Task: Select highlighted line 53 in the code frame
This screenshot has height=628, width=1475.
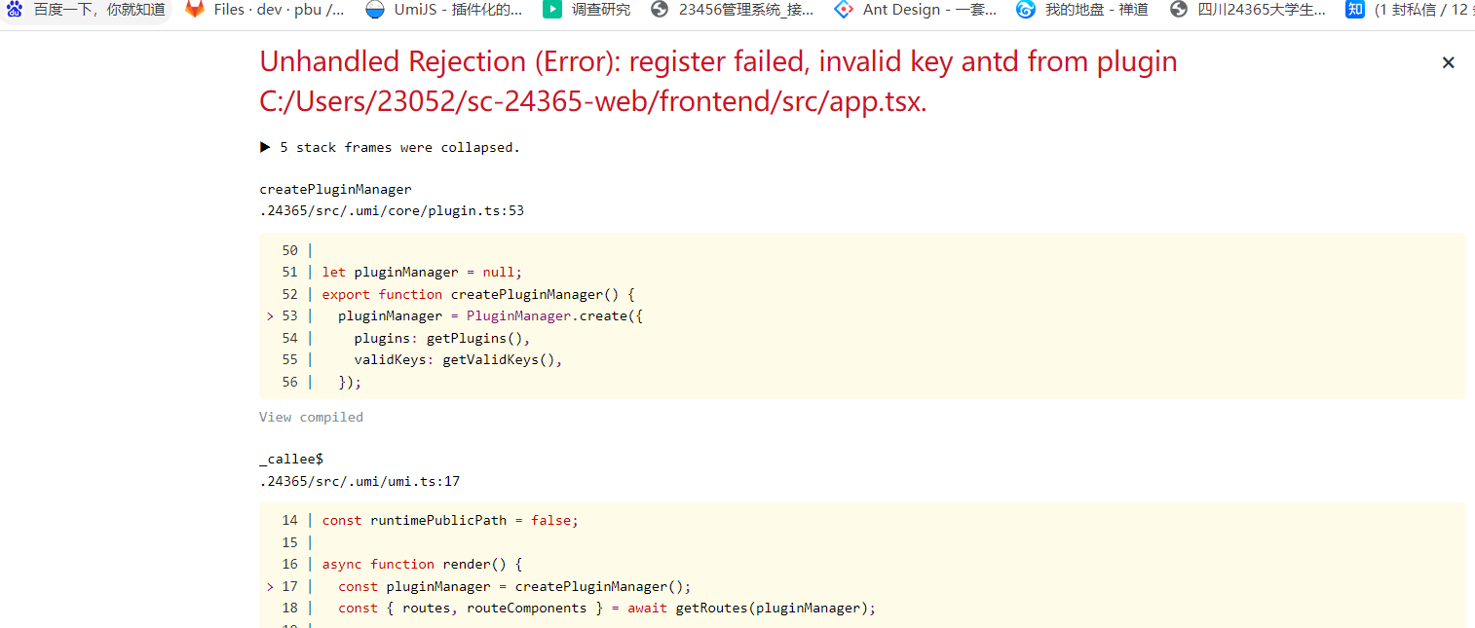Action: click(487, 315)
